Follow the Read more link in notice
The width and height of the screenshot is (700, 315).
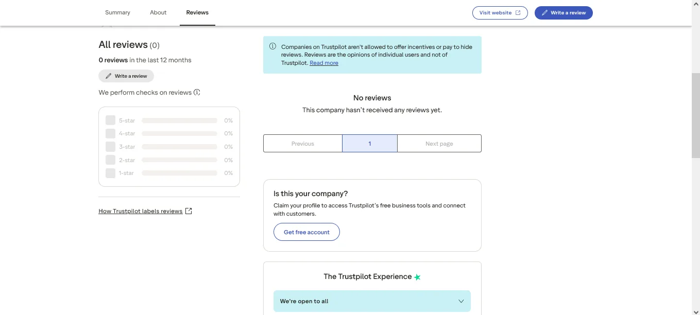[324, 63]
